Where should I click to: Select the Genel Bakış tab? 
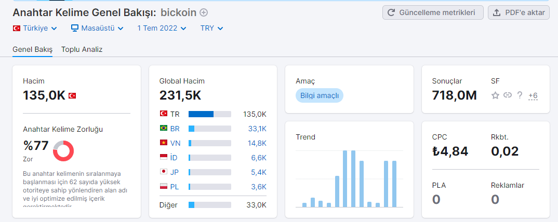pos(32,49)
